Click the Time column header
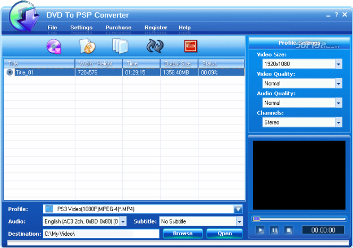The height and width of the screenshot is (248, 353). point(141,63)
